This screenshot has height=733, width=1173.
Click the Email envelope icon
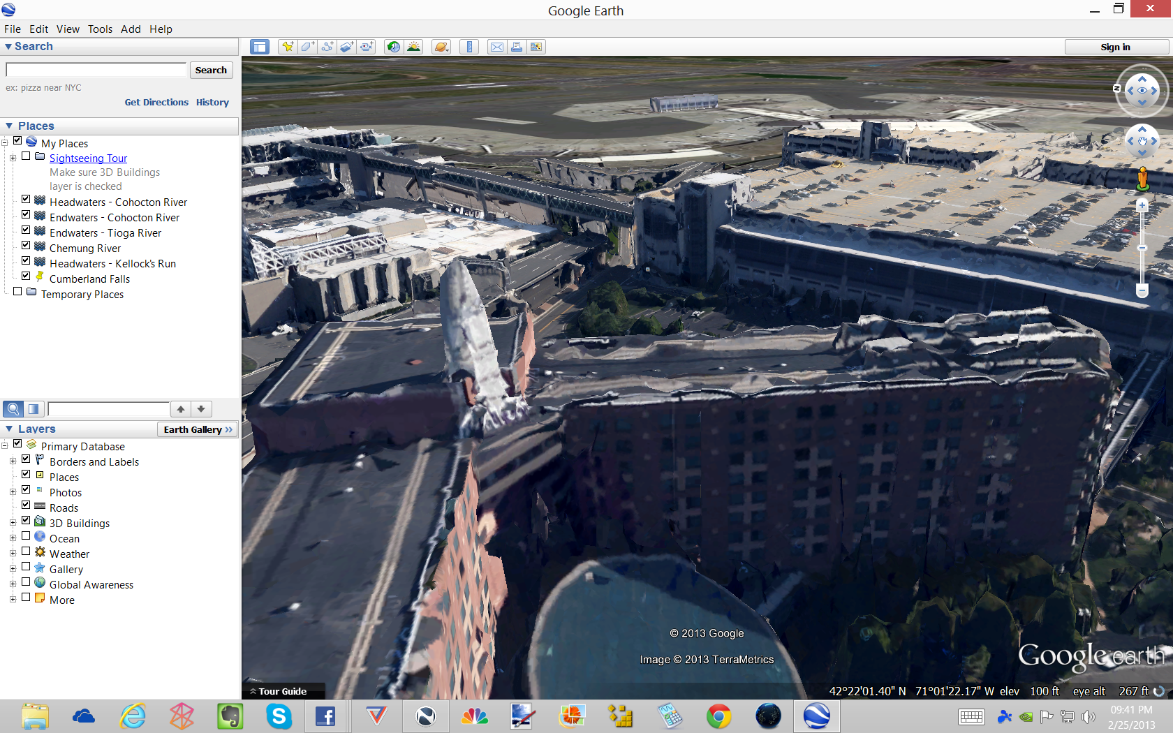[x=497, y=47]
